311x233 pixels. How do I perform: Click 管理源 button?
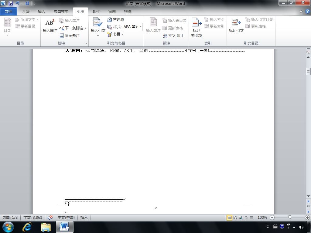pyautogui.click(x=116, y=20)
